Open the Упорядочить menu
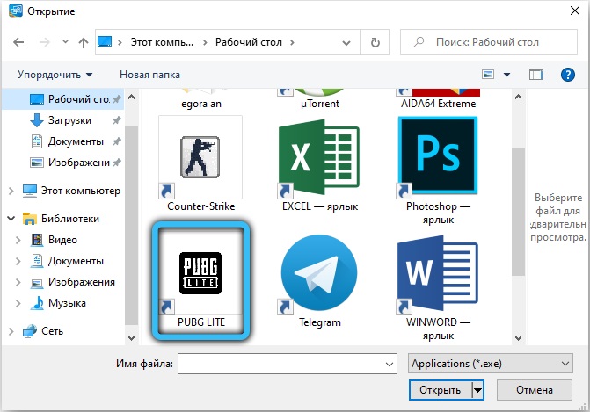This screenshot has height=412, width=590. [x=55, y=75]
